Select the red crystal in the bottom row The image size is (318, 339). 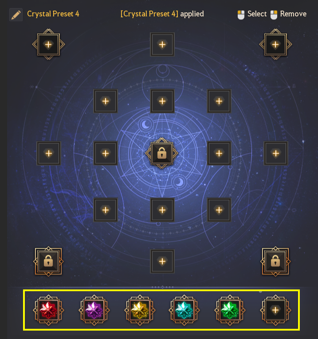click(x=48, y=310)
